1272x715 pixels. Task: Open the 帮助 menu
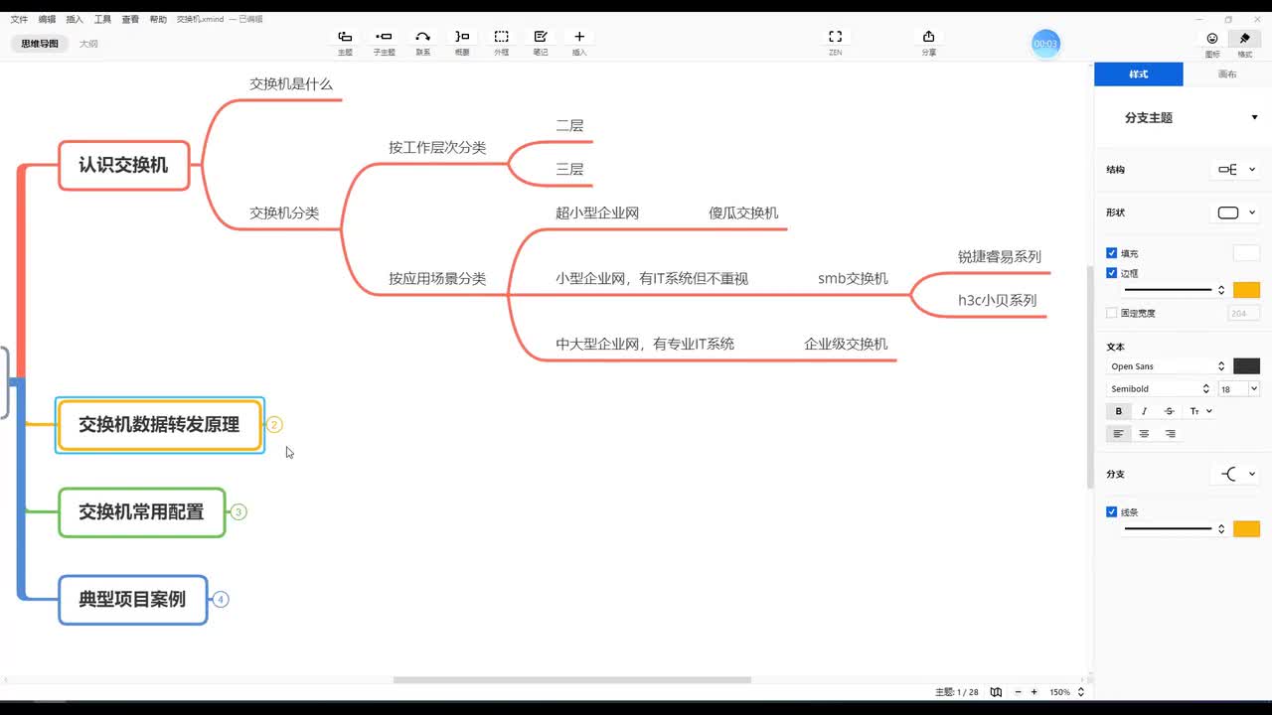click(x=158, y=19)
